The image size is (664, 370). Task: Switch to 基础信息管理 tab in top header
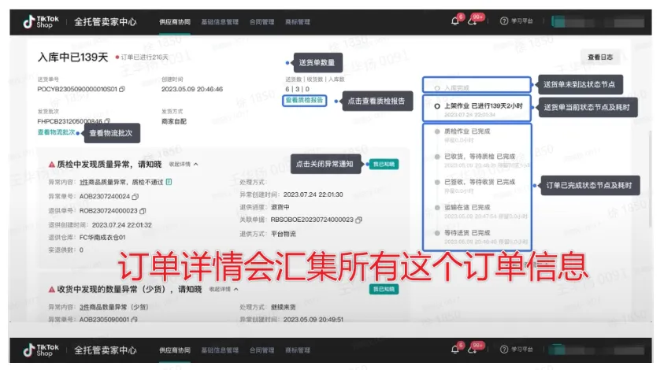220,22
